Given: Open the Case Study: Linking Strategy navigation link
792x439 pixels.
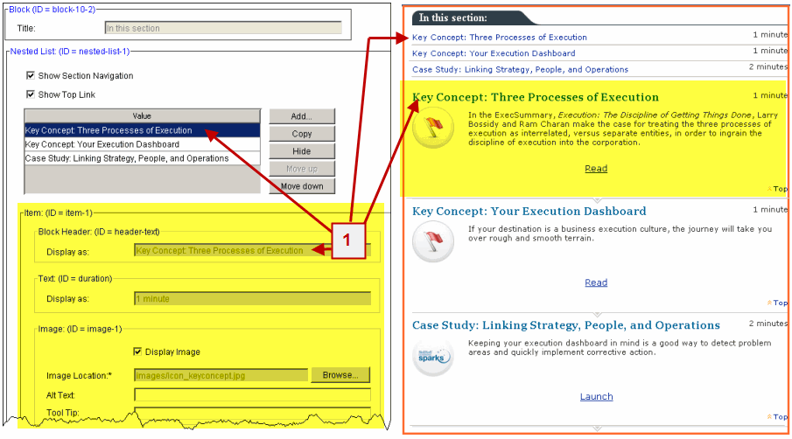Looking at the screenshot, I should pos(520,70).
